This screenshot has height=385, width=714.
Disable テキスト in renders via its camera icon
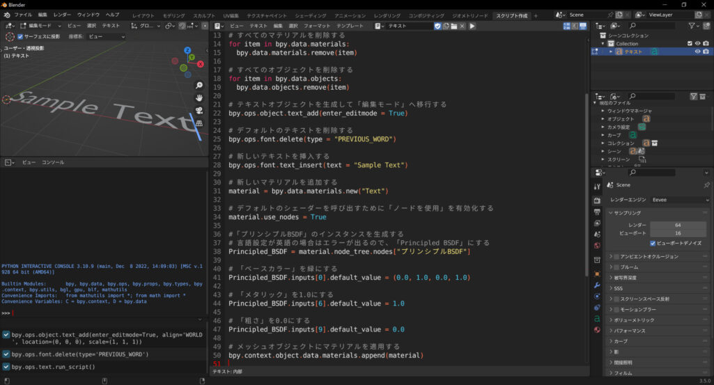[x=706, y=52]
